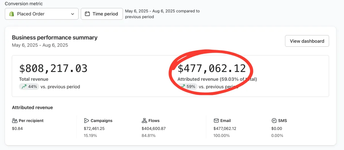Click the Business performance summary heading
Screen dimensions: 344x150
(x=55, y=37)
